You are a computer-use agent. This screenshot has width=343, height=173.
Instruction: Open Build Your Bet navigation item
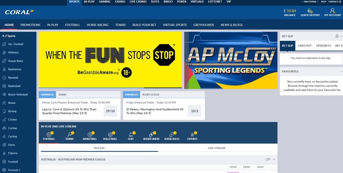(x=144, y=25)
